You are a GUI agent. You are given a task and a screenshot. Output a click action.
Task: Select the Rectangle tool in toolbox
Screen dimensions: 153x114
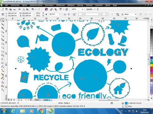2,43
